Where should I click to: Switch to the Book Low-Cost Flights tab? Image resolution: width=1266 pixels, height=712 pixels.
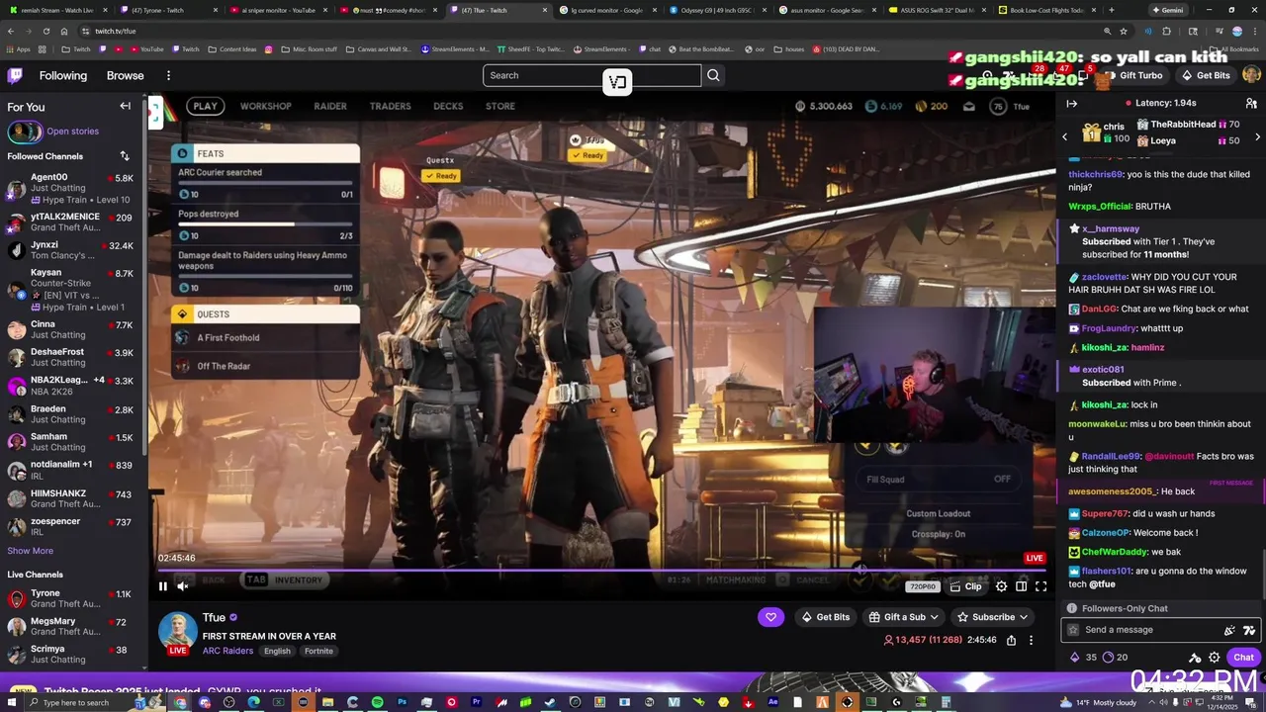[x=1048, y=10]
